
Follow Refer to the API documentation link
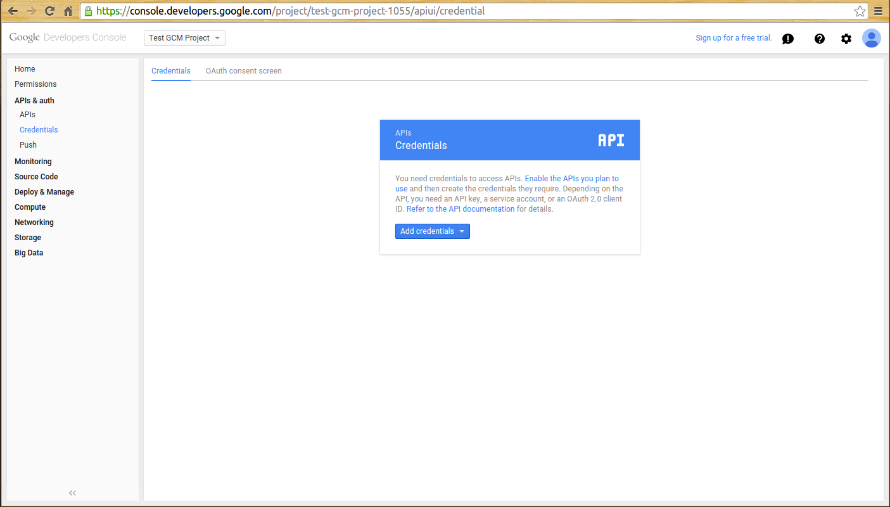(x=461, y=209)
